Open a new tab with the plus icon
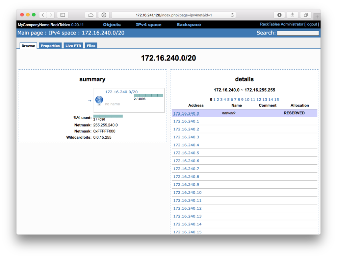This screenshot has width=337, height=258. click(317, 16)
